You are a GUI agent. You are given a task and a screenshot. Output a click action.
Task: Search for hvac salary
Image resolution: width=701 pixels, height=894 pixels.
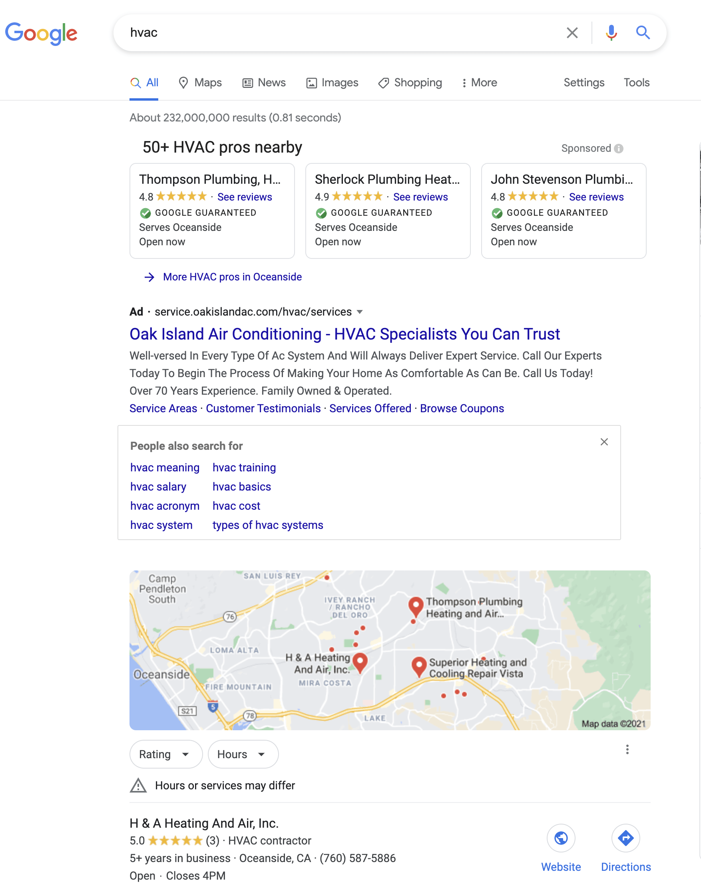tap(158, 487)
